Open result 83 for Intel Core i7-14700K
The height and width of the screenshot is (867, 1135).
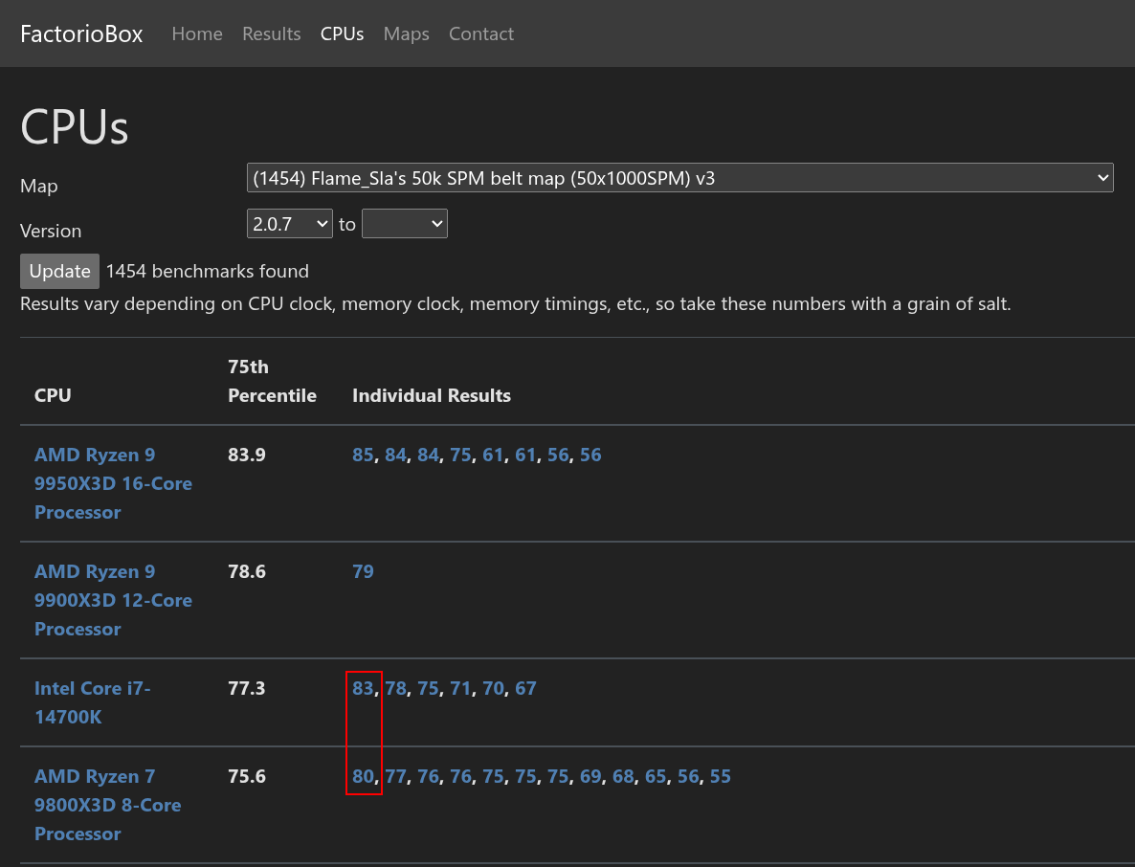pyautogui.click(x=363, y=688)
